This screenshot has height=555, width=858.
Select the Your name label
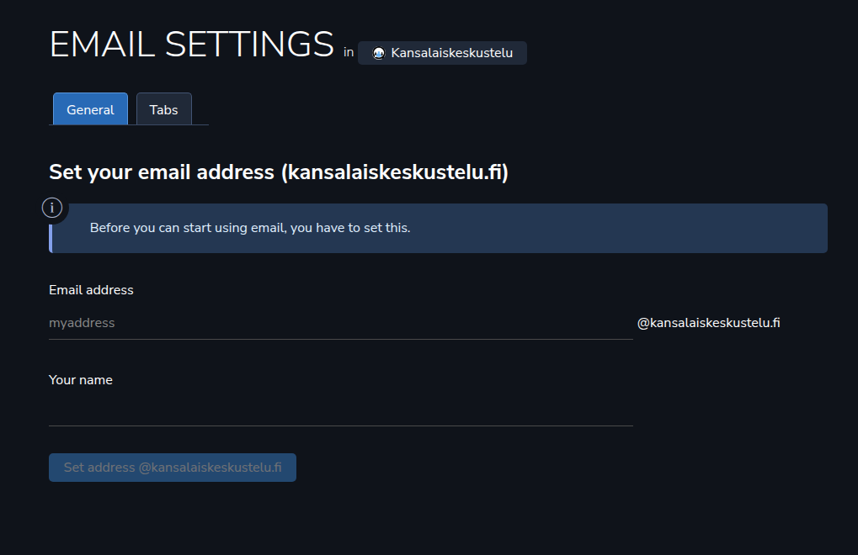click(81, 380)
